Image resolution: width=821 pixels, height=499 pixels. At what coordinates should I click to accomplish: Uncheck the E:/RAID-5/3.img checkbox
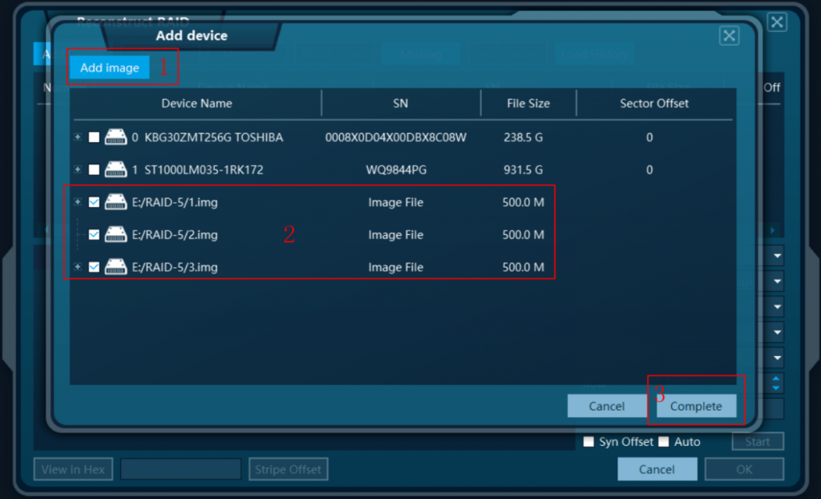tap(94, 267)
